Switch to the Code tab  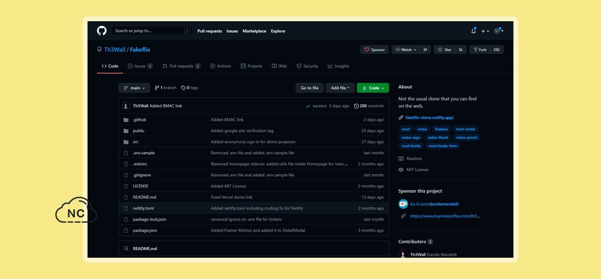click(x=110, y=66)
